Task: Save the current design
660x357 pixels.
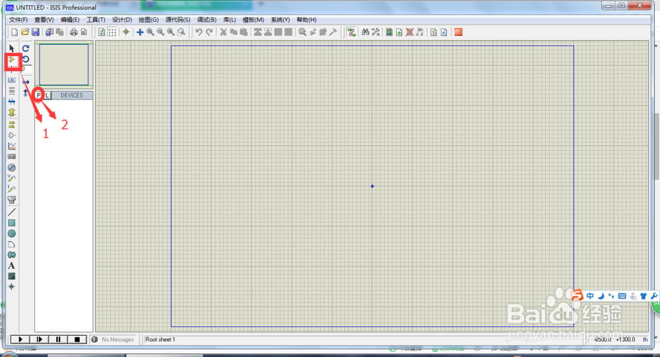Action: (36, 32)
